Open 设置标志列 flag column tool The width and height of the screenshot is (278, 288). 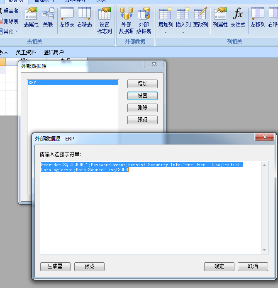click(105, 20)
